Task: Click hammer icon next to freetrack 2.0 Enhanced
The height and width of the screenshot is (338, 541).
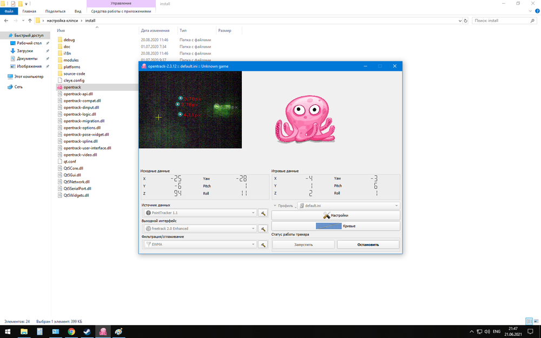Action: (x=263, y=229)
